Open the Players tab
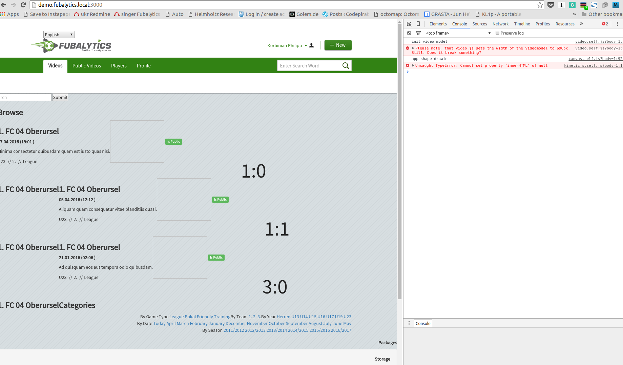The width and height of the screenshot is (623, 365). pyautogui.click(x=119, y=66)
